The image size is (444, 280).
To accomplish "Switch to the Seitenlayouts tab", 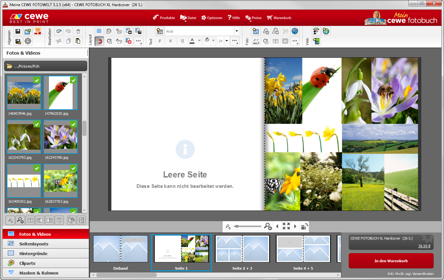I will click(34, 244).
